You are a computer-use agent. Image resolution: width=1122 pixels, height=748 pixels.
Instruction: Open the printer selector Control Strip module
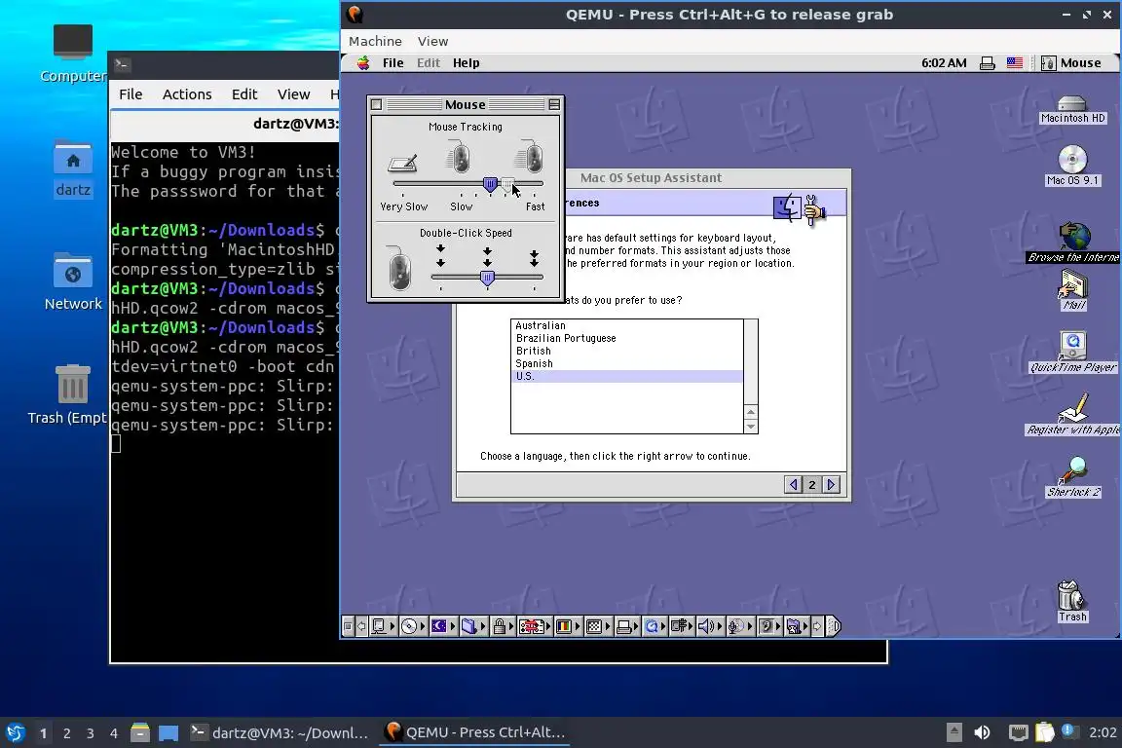(627, 627)
